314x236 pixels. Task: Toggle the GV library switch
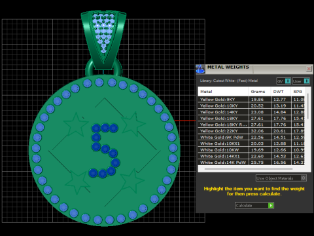(x=284, y=81)
